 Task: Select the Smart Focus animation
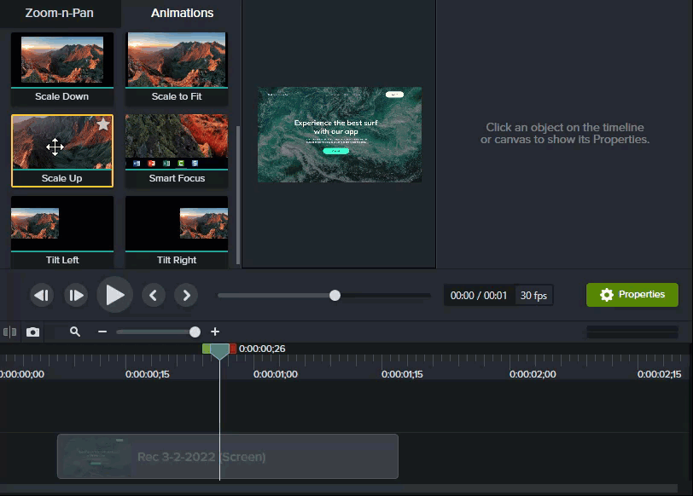pos(177,151)
